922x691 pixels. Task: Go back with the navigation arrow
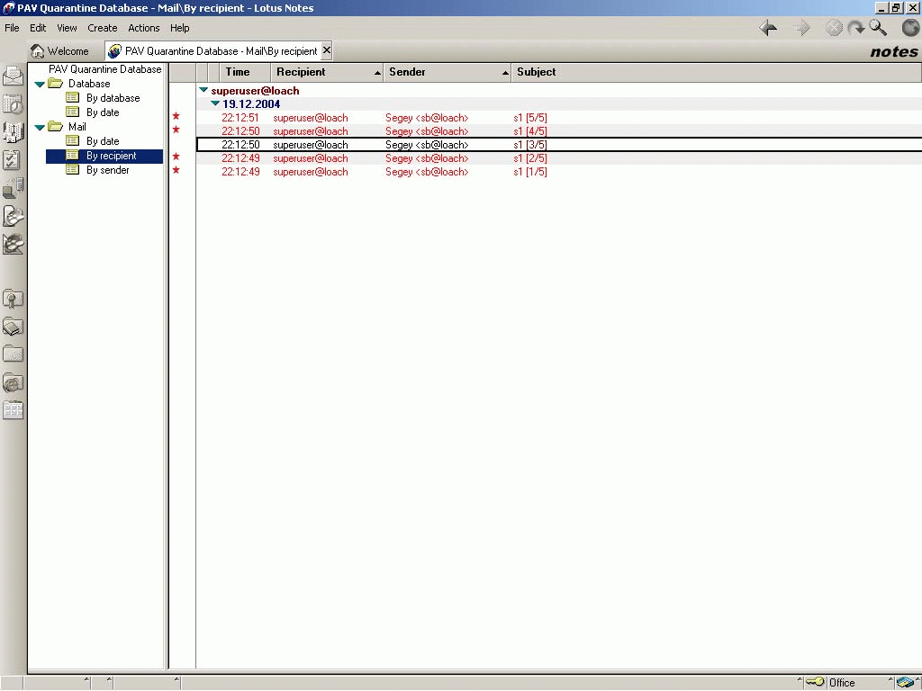pyautogui.click(x=768, y=28)
